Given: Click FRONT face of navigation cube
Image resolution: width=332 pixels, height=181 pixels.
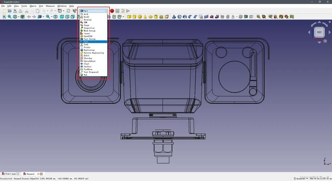Looking at the screenshot, I should (319, 32).
